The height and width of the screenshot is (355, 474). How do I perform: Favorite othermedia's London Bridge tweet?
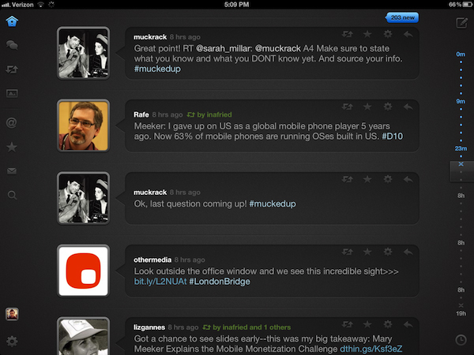[367, 252]
